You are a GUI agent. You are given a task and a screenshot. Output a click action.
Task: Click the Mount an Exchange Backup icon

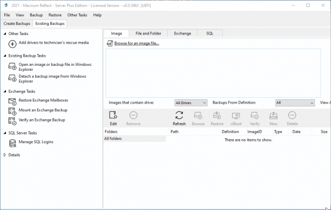12,111
